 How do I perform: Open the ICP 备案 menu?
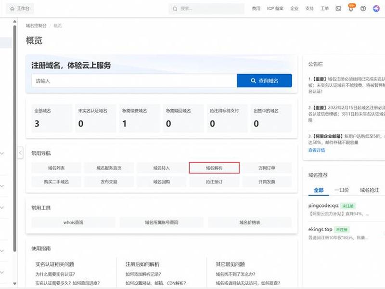click(275, 9)
